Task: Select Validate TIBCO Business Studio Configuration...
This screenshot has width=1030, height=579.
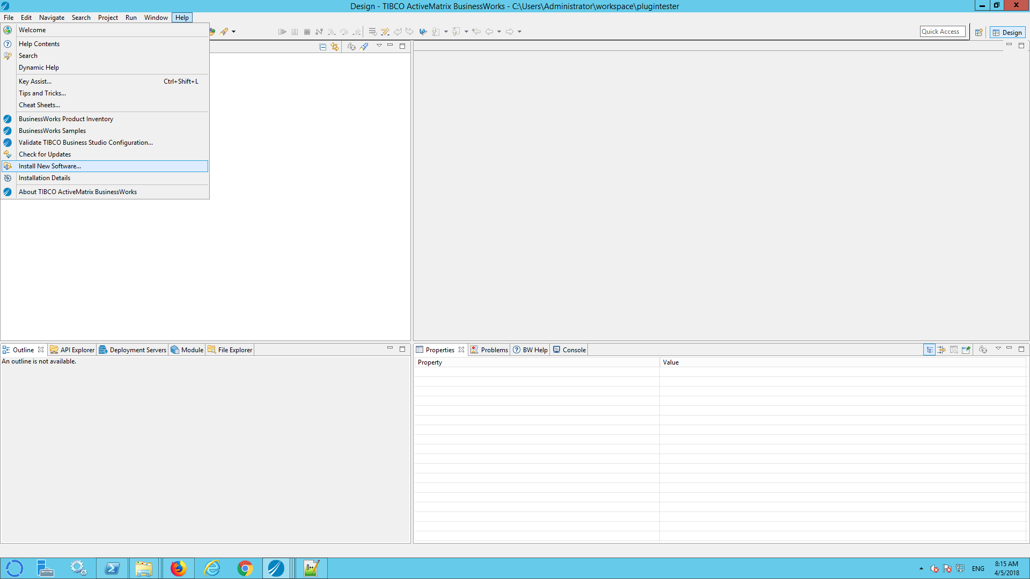Action: (x=105, y=143)
